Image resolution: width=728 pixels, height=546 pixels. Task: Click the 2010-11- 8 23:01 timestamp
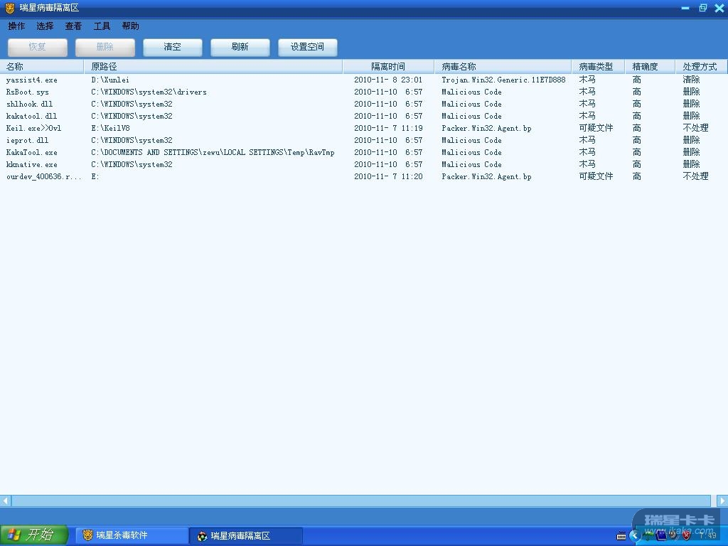click(x=388, y=80)
